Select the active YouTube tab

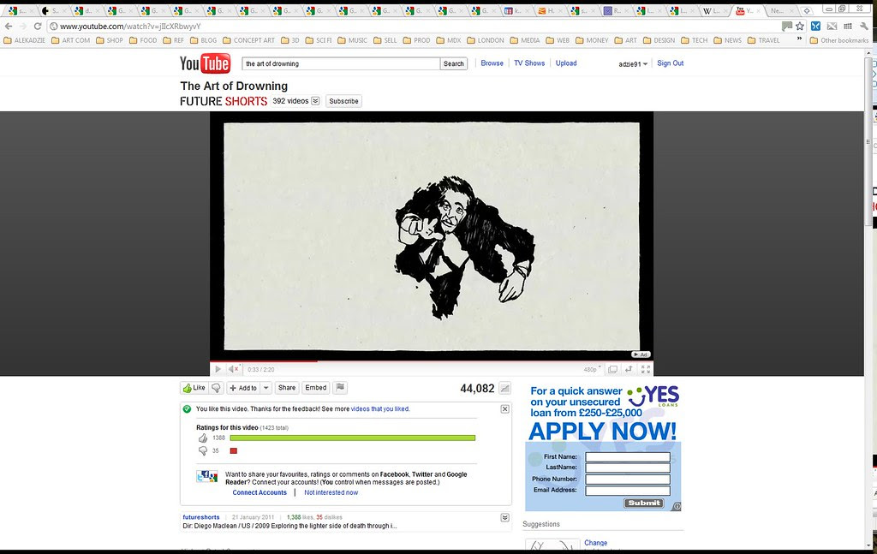pos(747,10)
